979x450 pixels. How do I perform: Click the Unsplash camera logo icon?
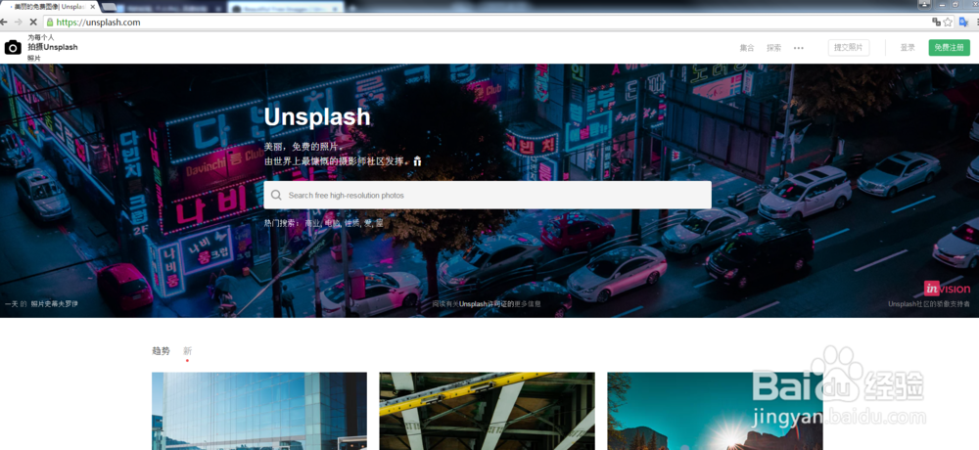click(x=13, y=47)
